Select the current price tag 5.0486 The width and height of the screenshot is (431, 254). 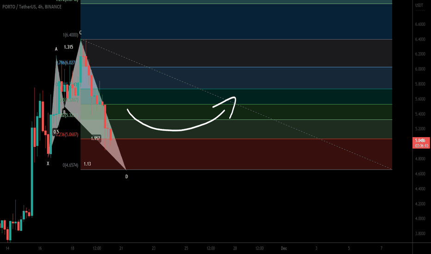pos(420,140)
